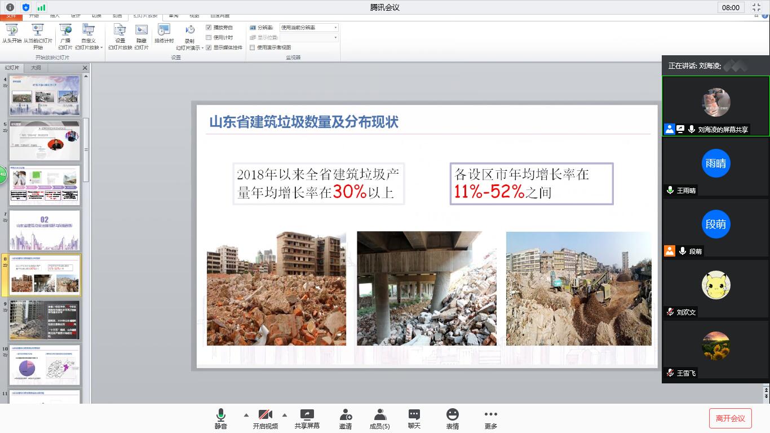Click the meeting info icon in title bar
The height and width of the screenshot is (433, 770).
pyautogui.click(x=10, y=7)
